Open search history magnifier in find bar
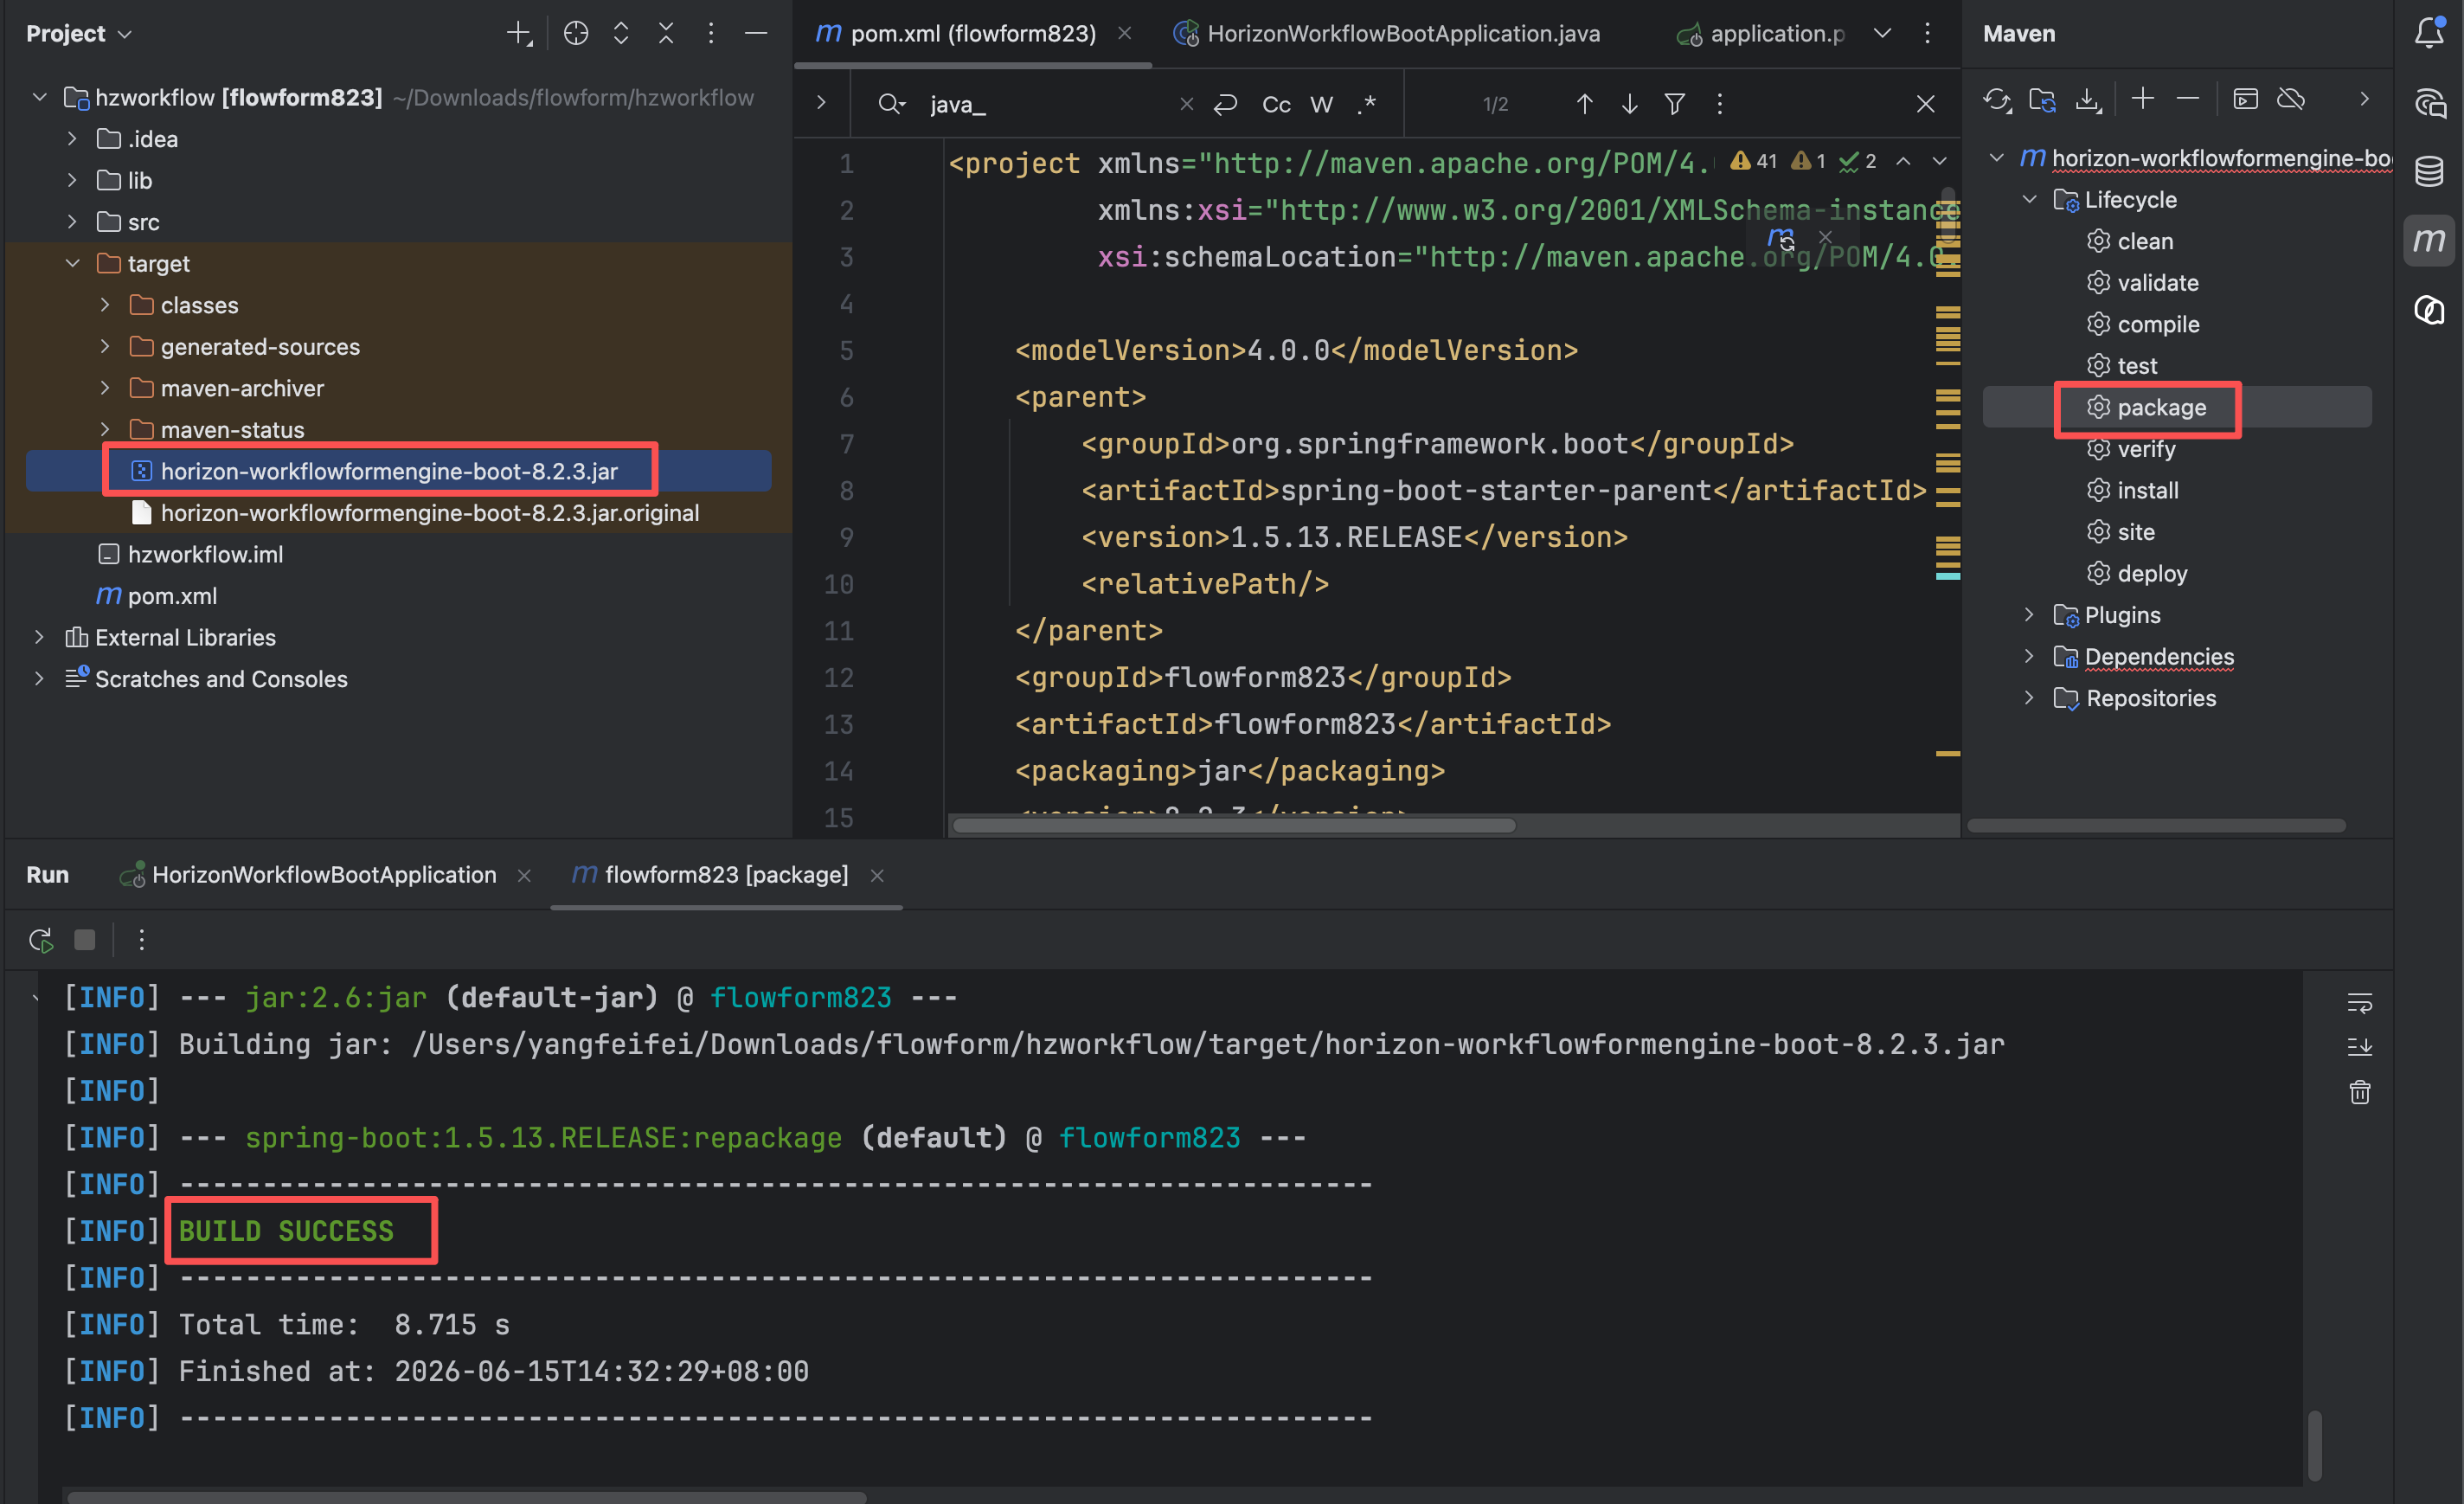The image size is (2464, 1504). (x=891, y=104)
